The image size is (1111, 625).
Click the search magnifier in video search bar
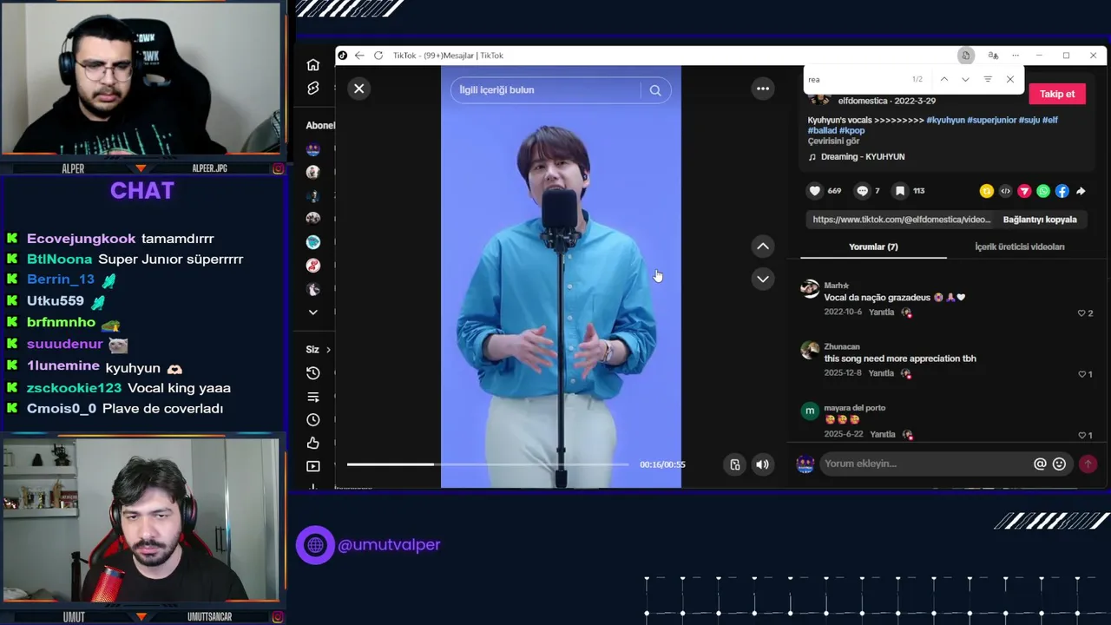pos(655,90)
